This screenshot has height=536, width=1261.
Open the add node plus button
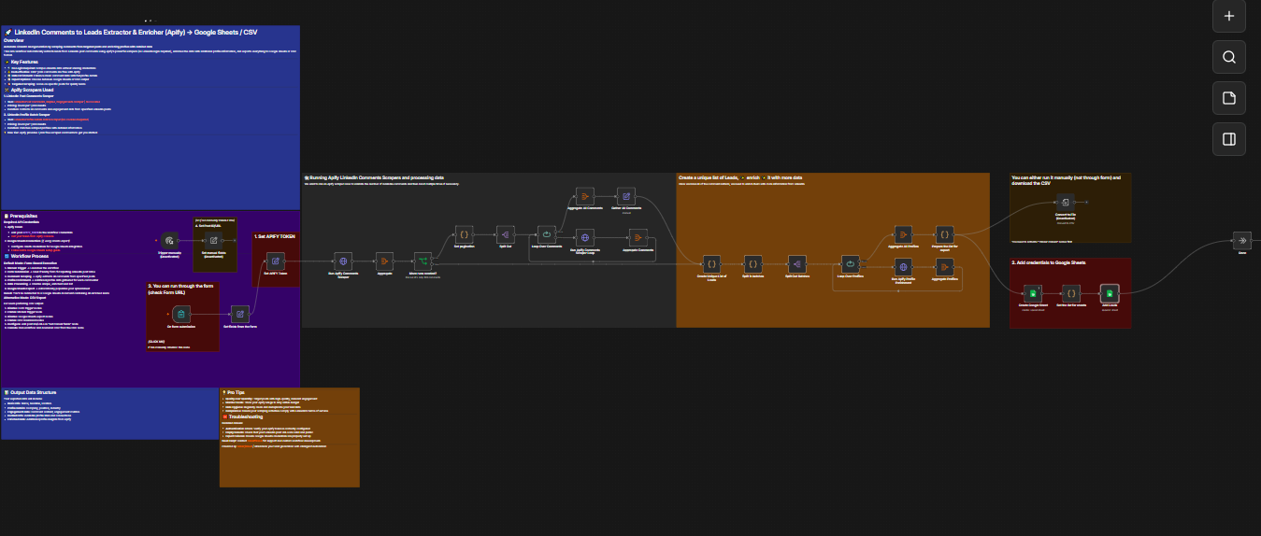[x=1229, y=16]
